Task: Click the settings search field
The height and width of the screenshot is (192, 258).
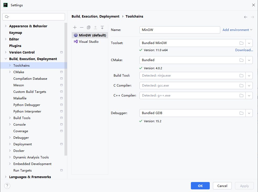Action: click(34, 17)
